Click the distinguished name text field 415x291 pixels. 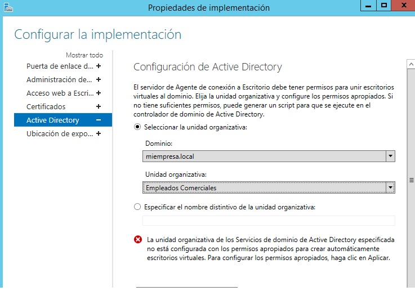coord(269,221)
